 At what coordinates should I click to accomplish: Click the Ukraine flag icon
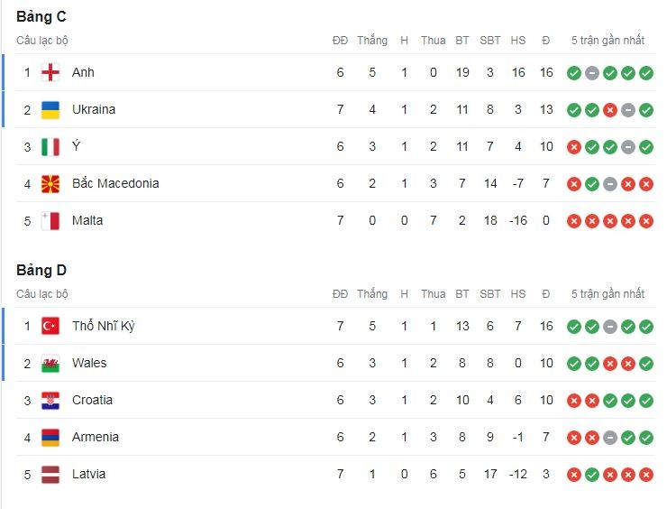coord(50,109)
